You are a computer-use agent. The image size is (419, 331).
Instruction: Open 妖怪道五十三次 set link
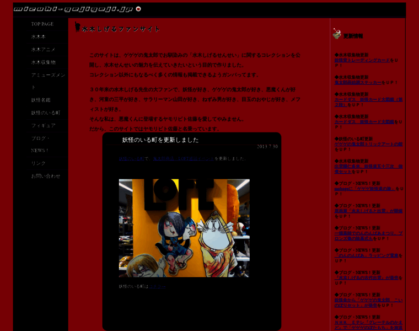(368, 169)
